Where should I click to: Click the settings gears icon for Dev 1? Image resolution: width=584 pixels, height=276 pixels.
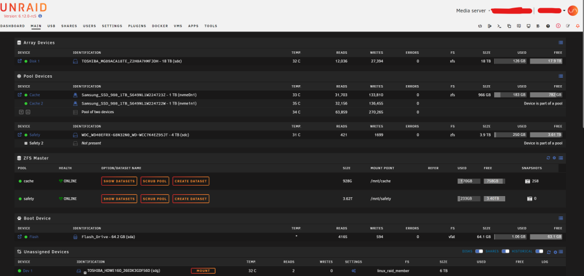click(x=353, y=271)
